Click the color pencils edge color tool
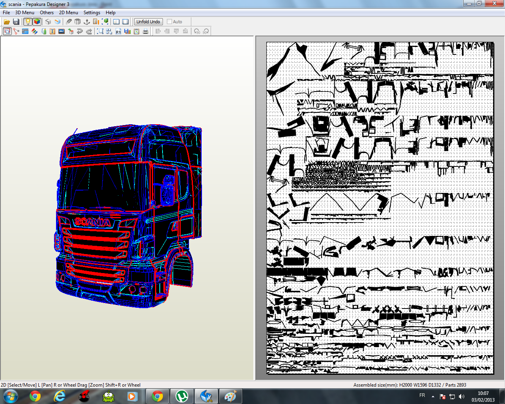 pos(34,31)
